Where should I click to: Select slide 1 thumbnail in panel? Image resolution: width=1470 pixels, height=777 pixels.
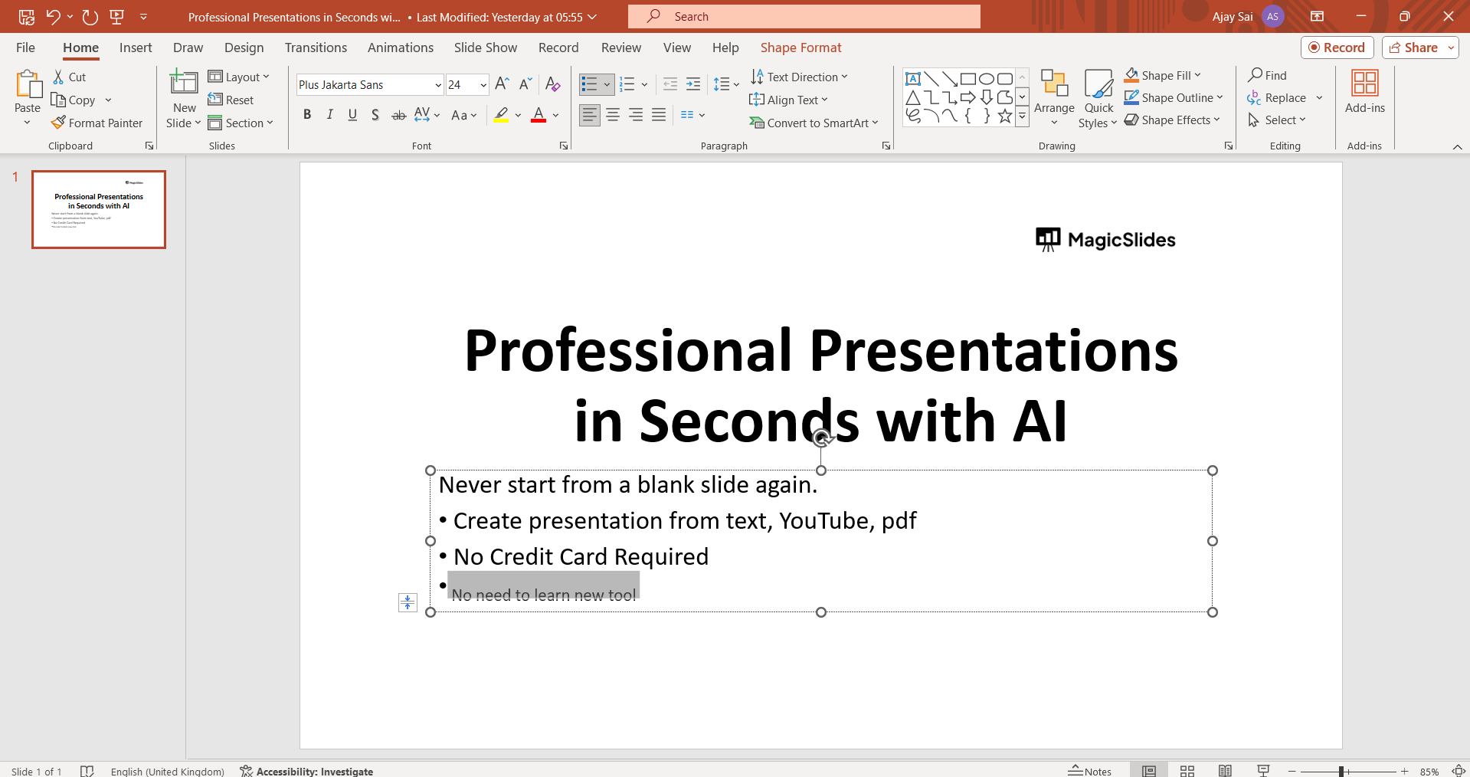(x=99, y=209)
